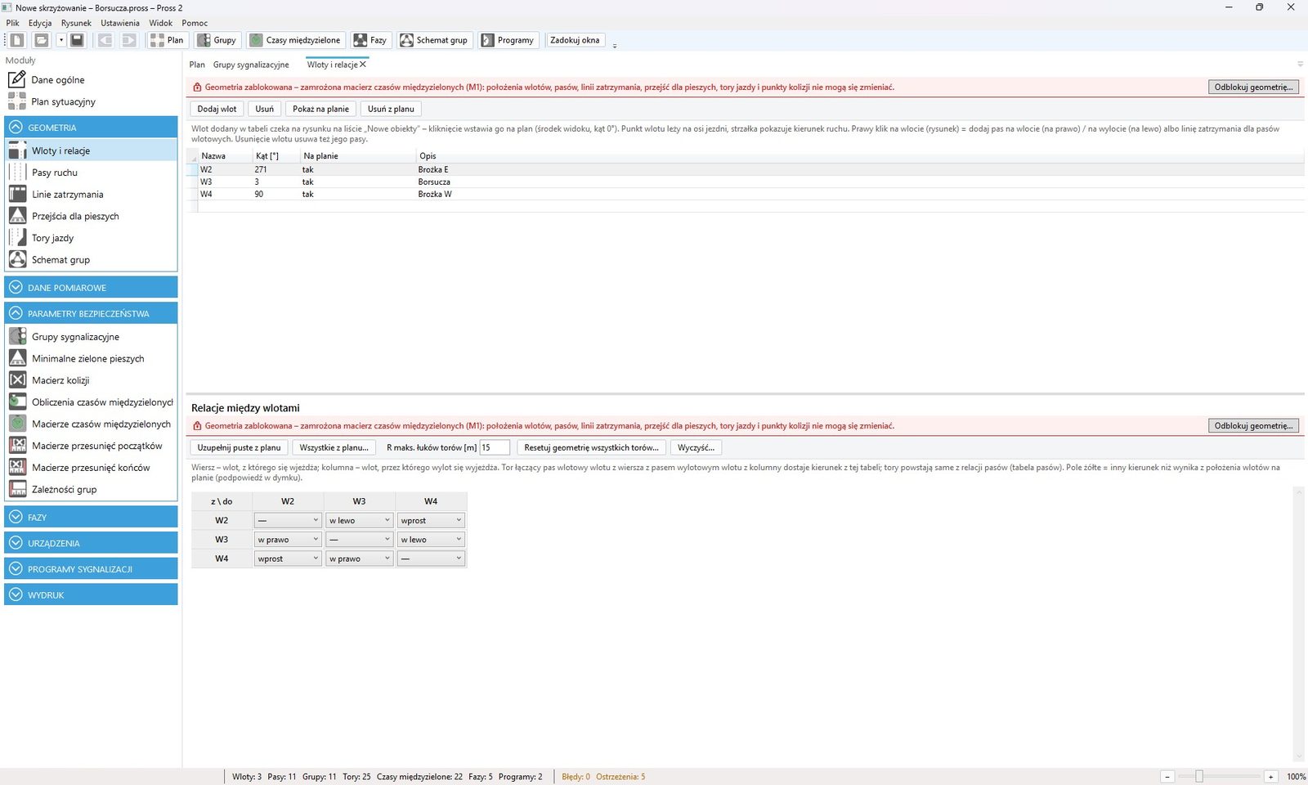Select the W3 Borsucza table row
Viewport: 1308px width, 785px height.
click(746, 182)
